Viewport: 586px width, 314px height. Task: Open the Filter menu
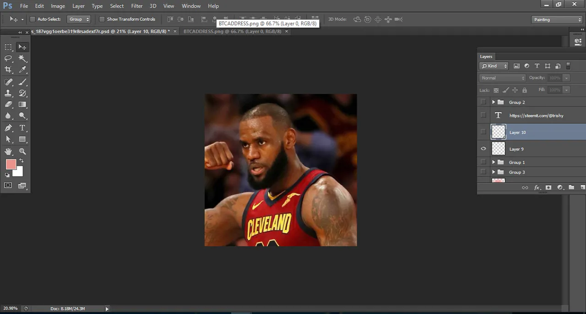(137, 6)
